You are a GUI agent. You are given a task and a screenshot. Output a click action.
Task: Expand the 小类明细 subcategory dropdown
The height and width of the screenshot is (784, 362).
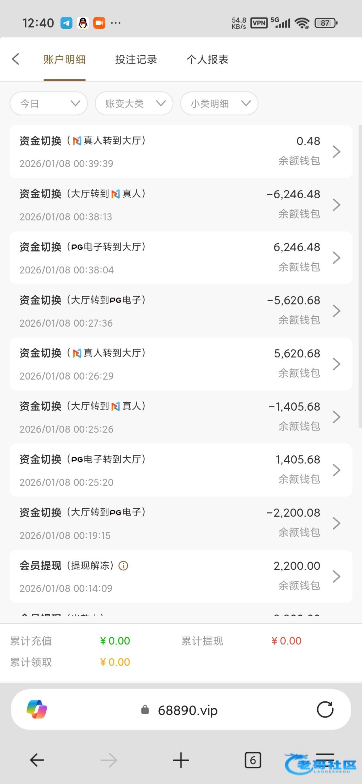pos(219,104)
